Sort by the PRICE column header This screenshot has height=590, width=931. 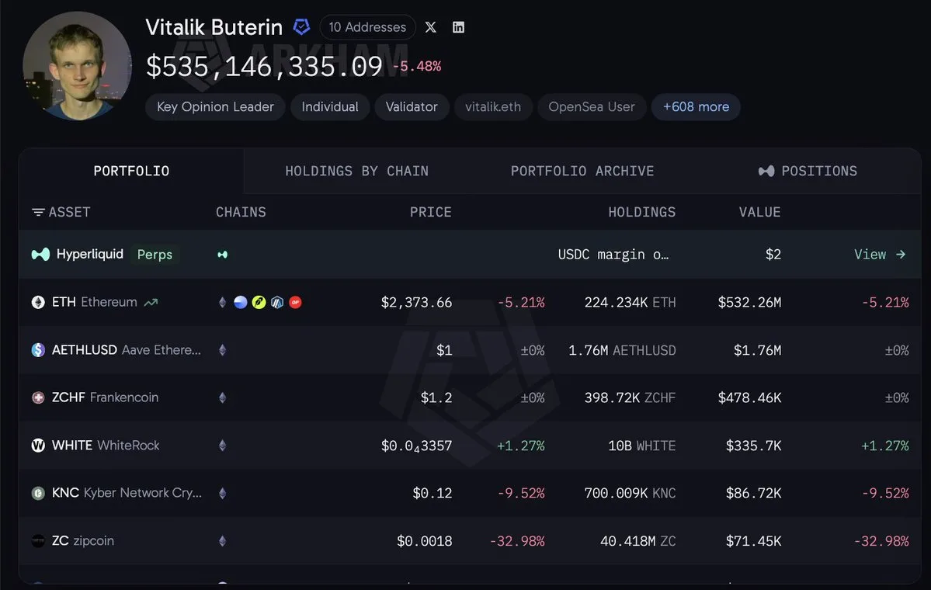pos(430,212)
